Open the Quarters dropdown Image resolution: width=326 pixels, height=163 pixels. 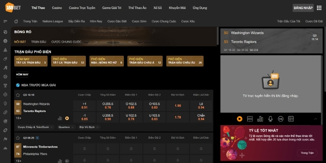[66, 127]
